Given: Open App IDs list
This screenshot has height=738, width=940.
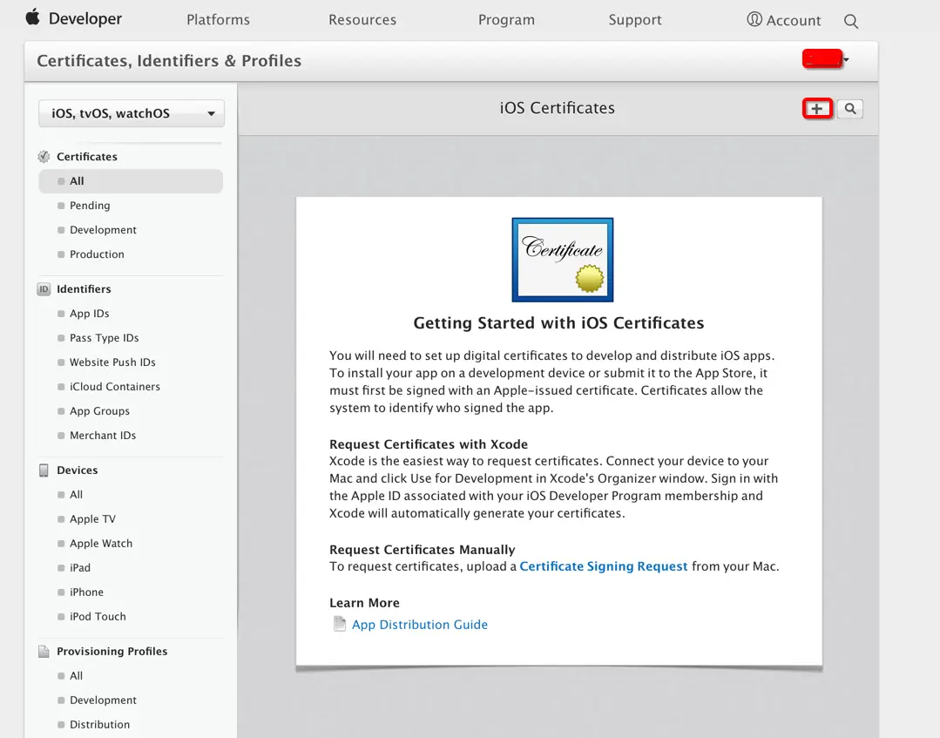Looking at the screenshot, I should [x=90, y=314].
